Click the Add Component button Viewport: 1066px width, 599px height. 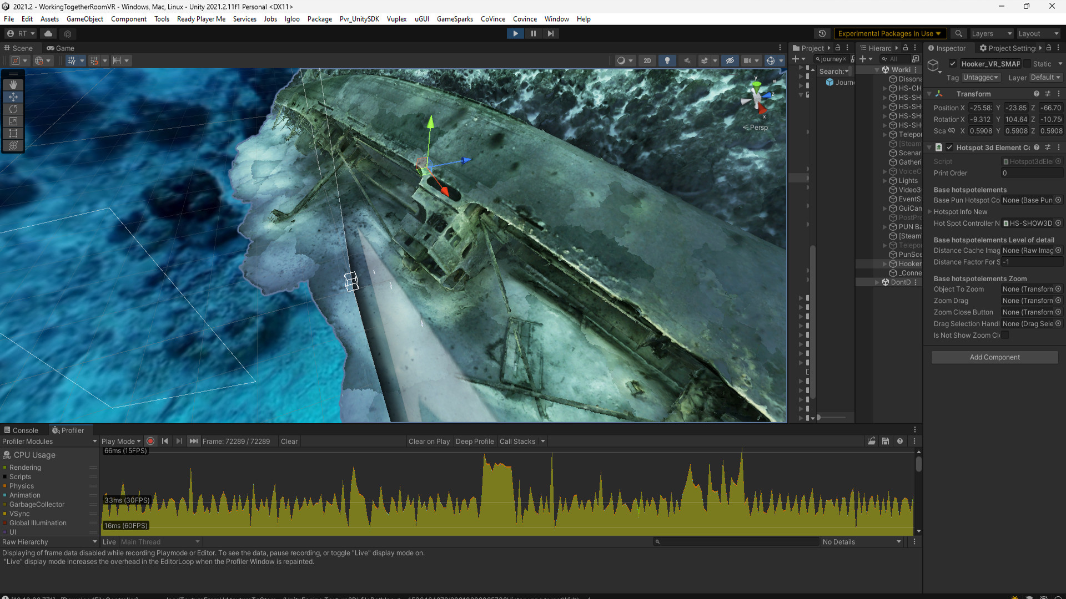point(994,357)
